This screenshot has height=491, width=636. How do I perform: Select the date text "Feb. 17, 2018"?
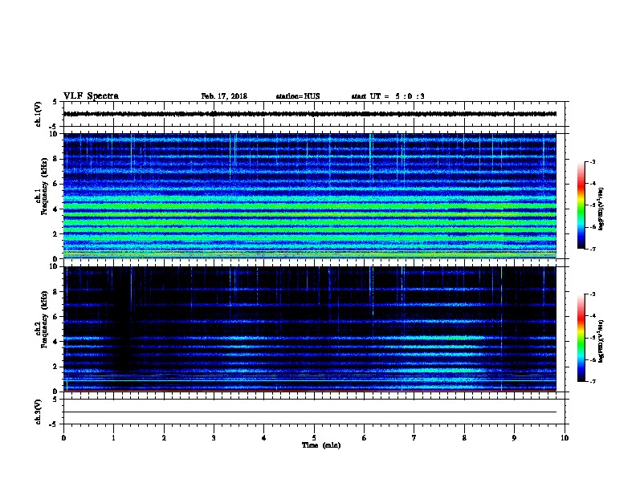pyautogui.click(x=224, y=96)
